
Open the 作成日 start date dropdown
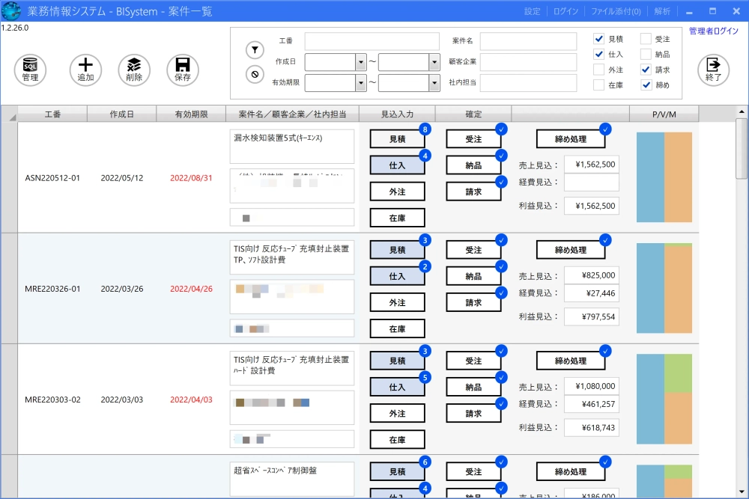click(x=360, y=62)
